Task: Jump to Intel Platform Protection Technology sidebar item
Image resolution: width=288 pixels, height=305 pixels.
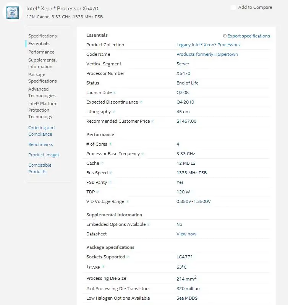Action: (x=43, y=110)
